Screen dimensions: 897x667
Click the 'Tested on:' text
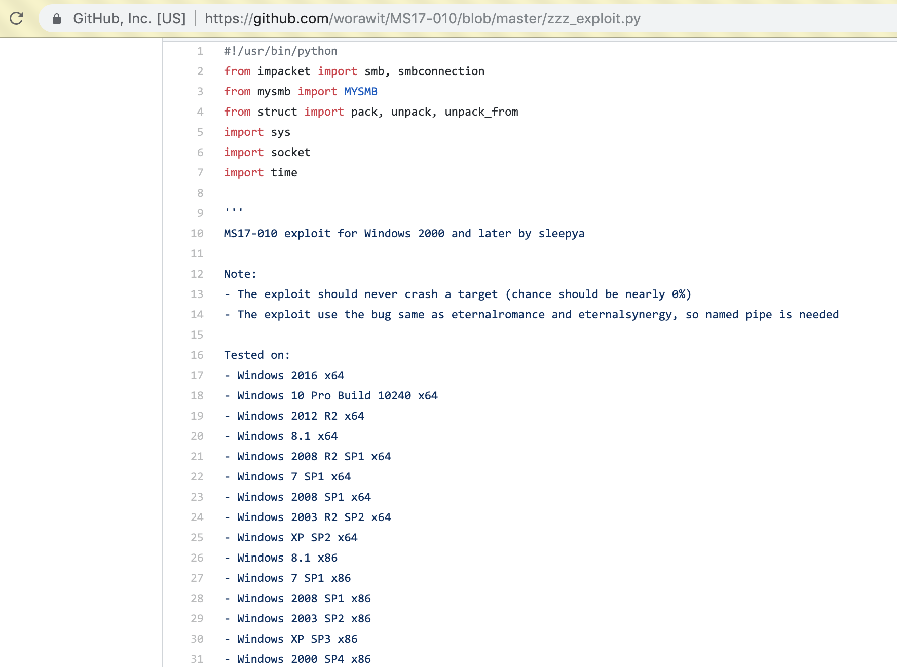(257, 355)
